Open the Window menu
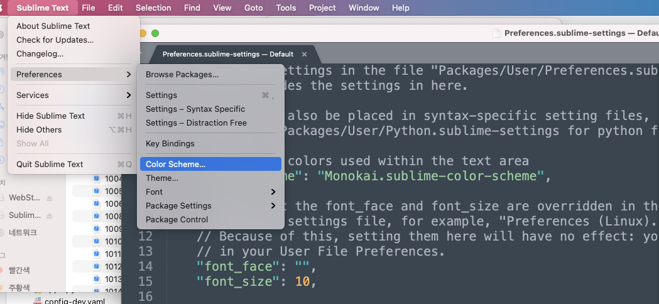Viewport: 659px width, 304px height. [364, 8]
